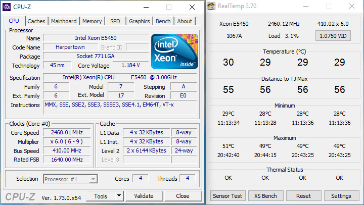Minimize the RealTemp window
Image resolution: width=364 pixels, height=205 pixels.
[x=306, y=6]
